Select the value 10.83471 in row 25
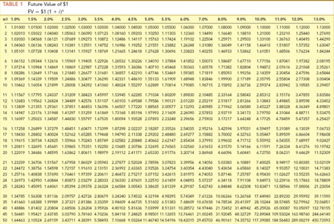334x224 pixels. pyautogui.click(x=262, y=186)
